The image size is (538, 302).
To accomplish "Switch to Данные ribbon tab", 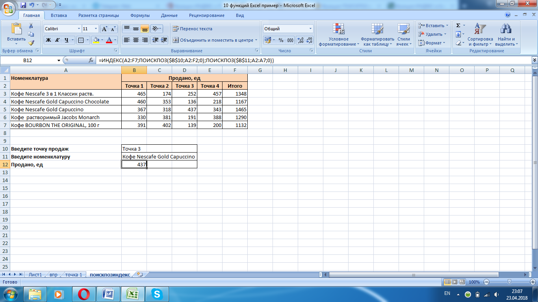I will (x=169, y=15).
